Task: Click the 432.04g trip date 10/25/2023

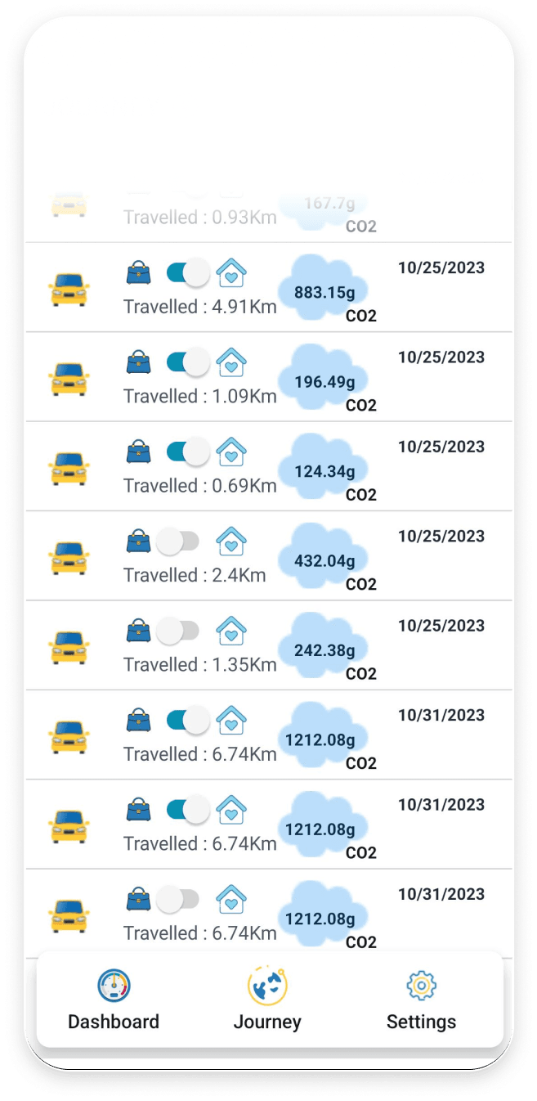Action: click(441, 537)
